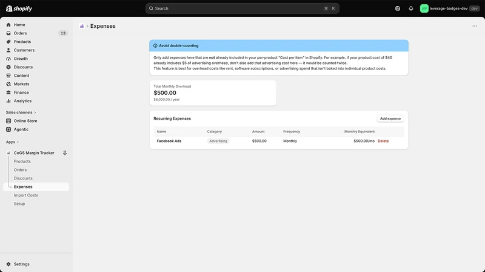Select the Expenses subpage
Image resolution: width=485 pixels, height=272 pixels.
click(36, 187)
